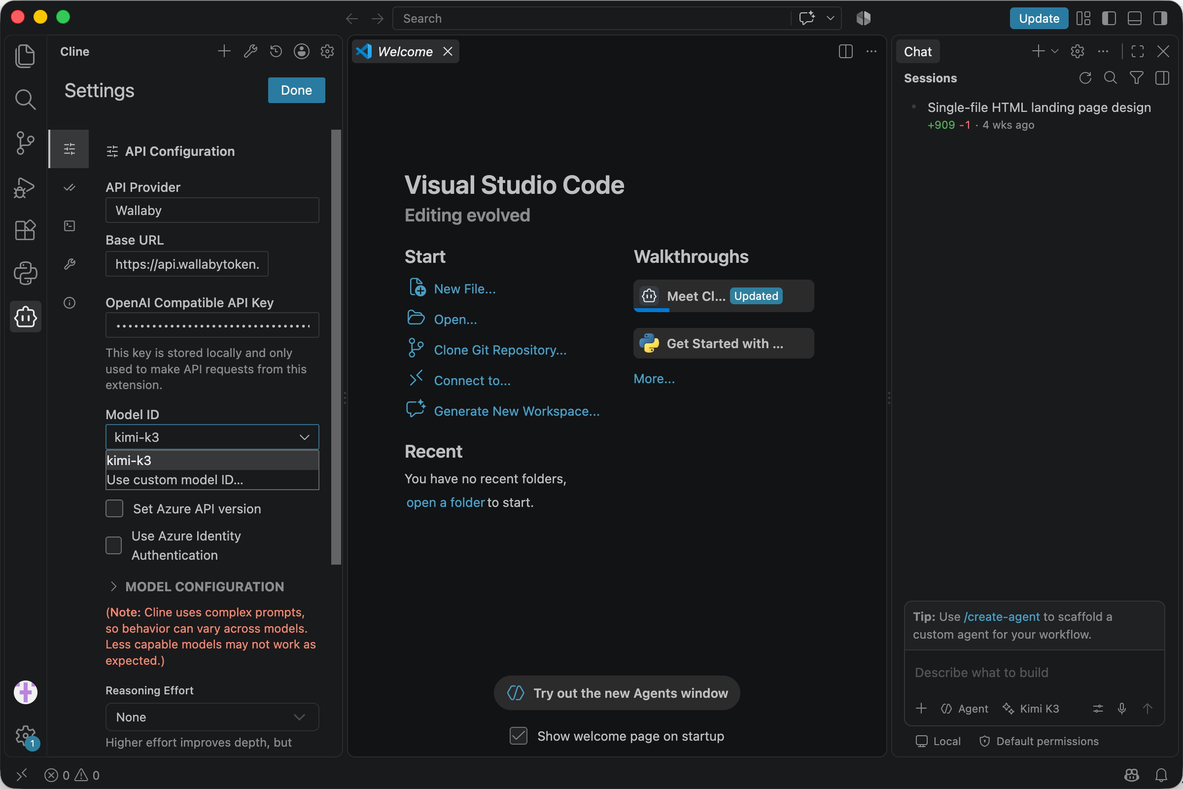Open Run and Debug view
Screen dimensions: 1183x789
pos(25,187)
